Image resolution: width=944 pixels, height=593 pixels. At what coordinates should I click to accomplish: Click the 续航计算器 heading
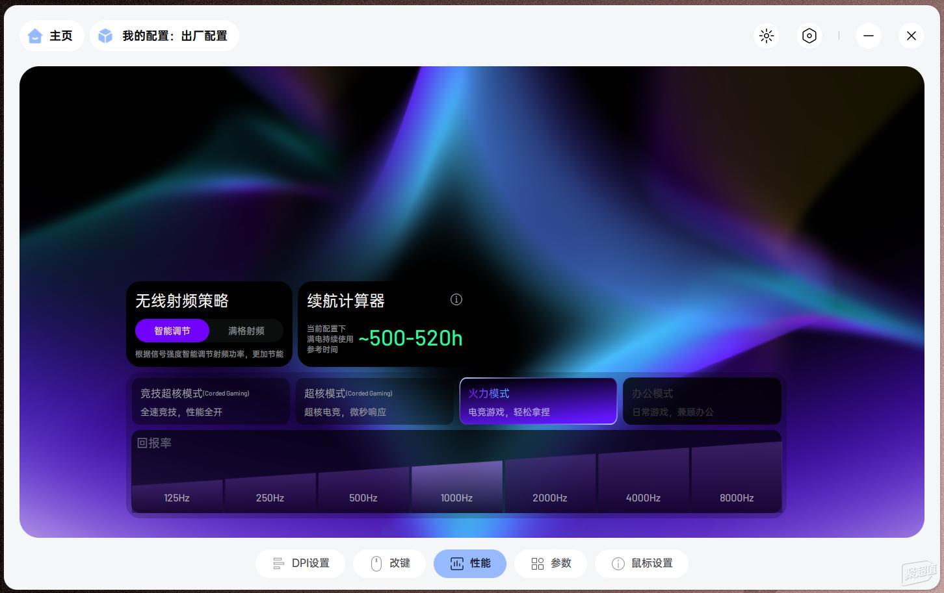[x=346, y=301]
